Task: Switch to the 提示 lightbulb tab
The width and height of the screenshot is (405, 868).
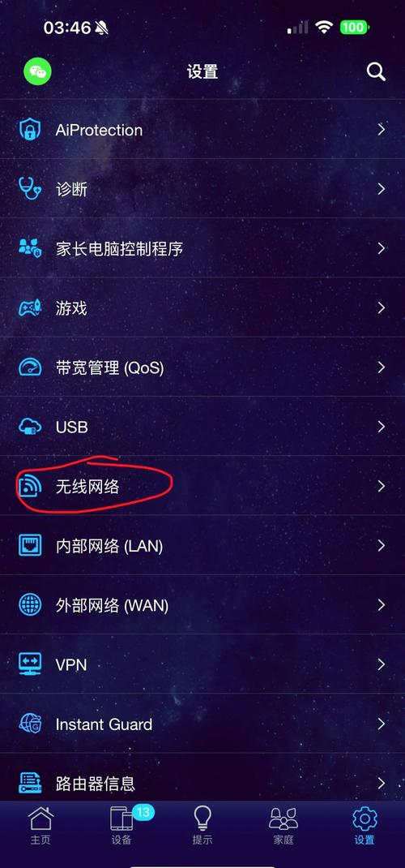Action: tap(202, 826)
